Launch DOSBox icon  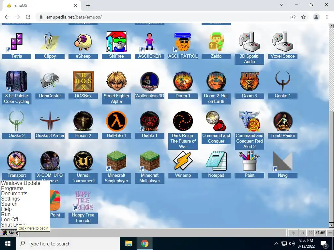click(83, 81)
